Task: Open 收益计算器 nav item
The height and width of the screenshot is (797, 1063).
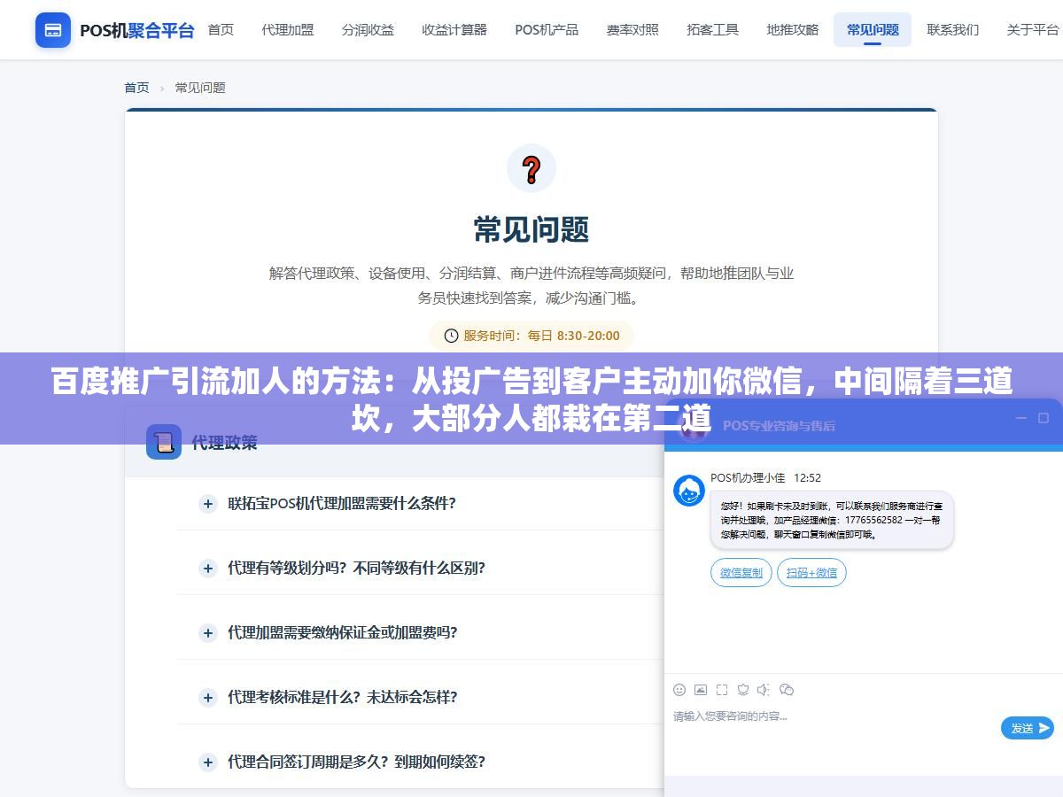Action: 454,30
